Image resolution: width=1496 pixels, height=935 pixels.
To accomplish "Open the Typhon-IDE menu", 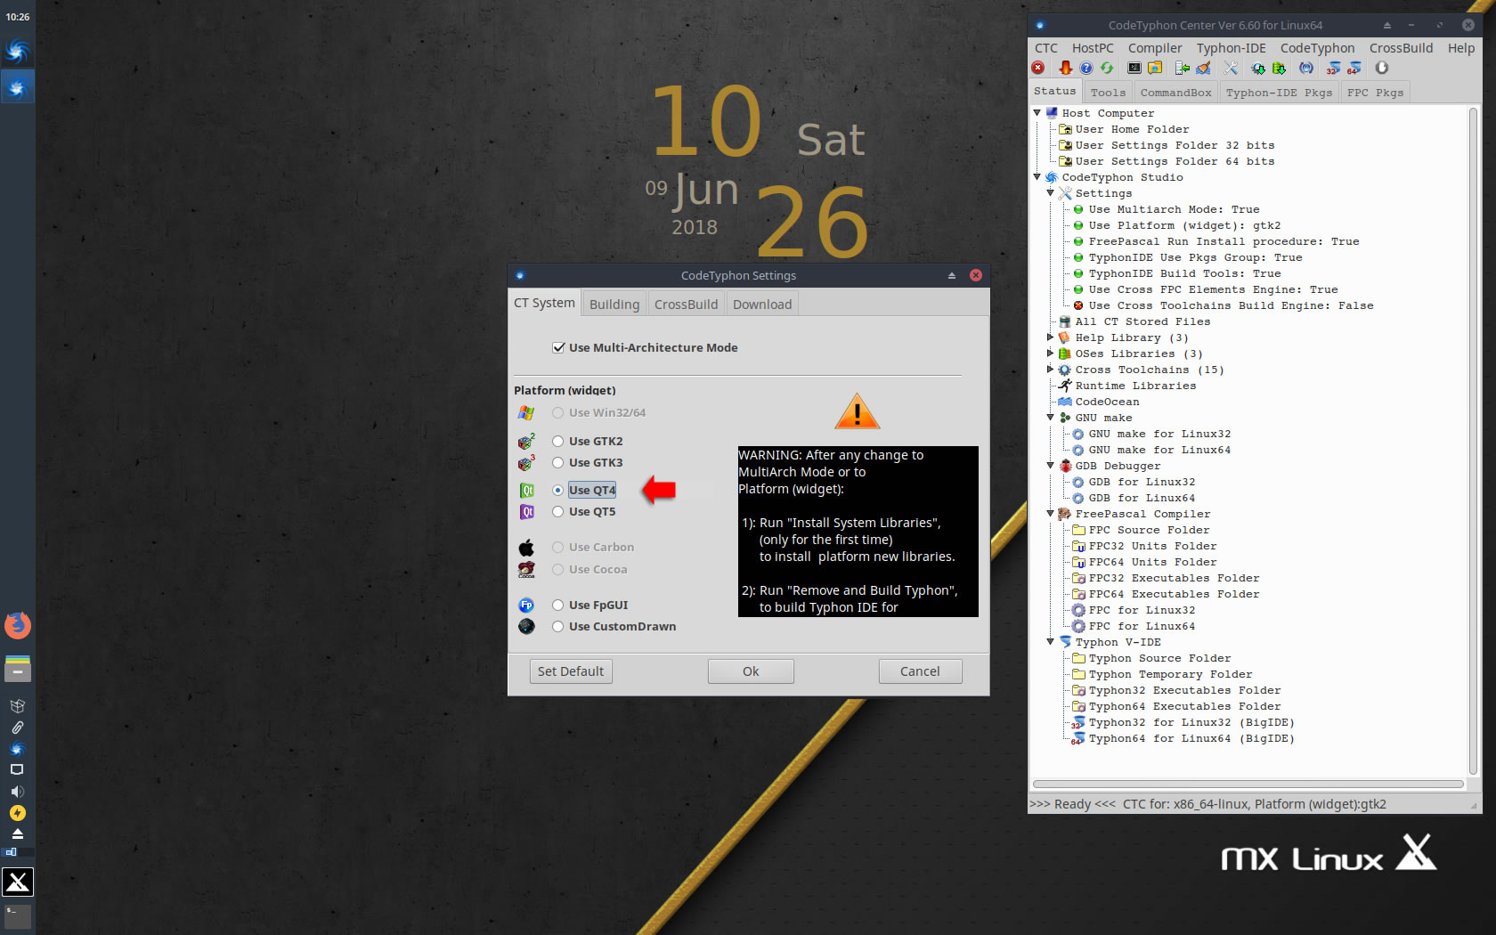I will [1231, 48].
